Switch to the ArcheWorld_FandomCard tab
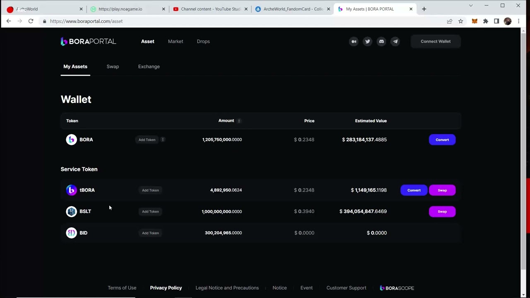 pos(292,9)
